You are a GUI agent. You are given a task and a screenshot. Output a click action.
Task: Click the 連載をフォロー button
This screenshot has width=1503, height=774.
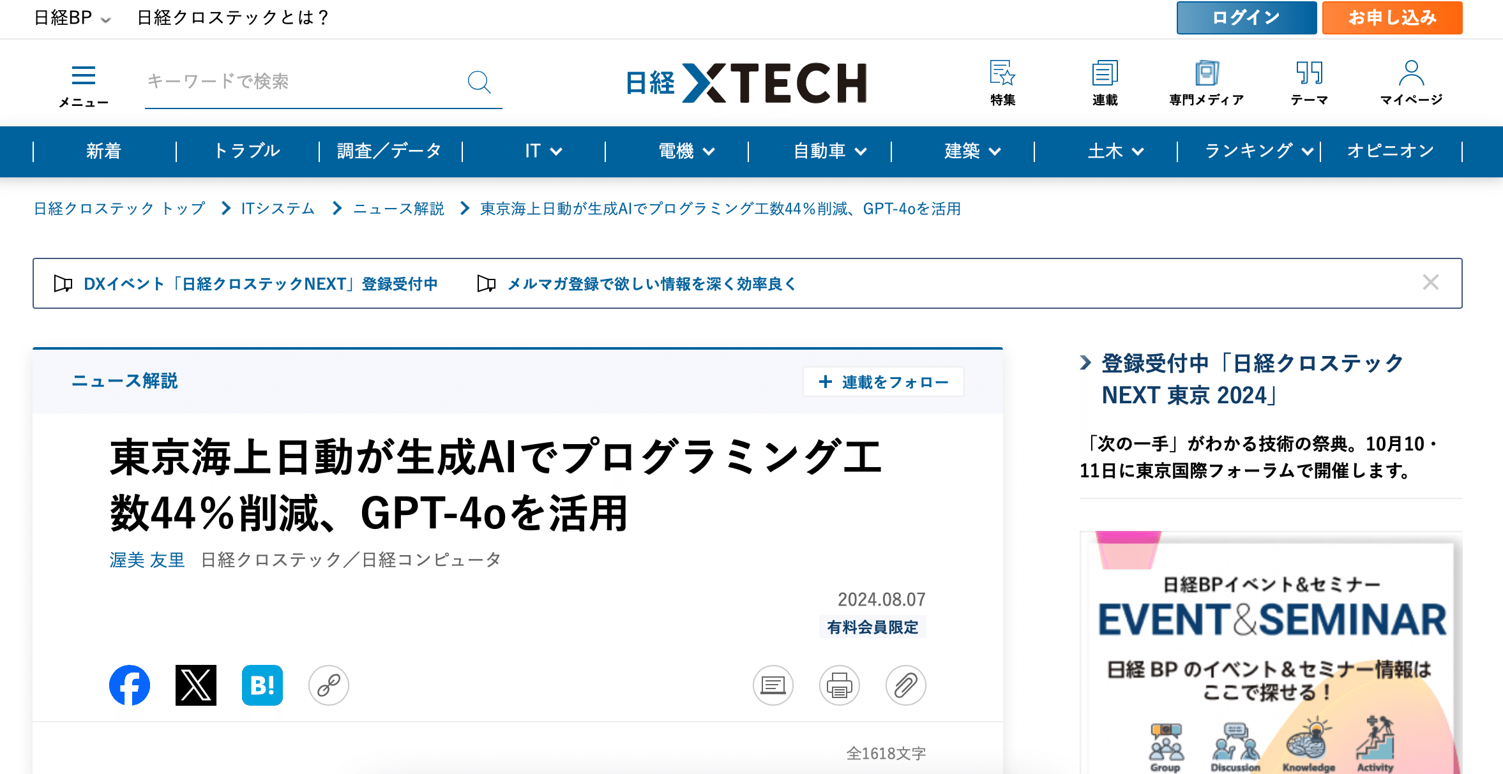pos(884,382)
